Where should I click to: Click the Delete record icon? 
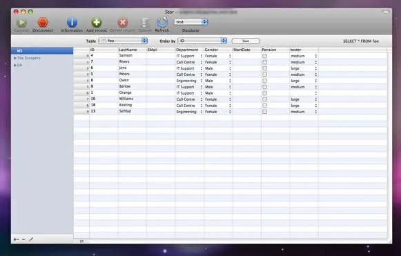click(x=123, y=23)
